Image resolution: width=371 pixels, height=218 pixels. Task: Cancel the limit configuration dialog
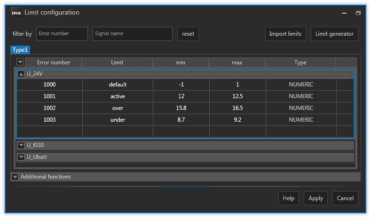click(345, 198)
